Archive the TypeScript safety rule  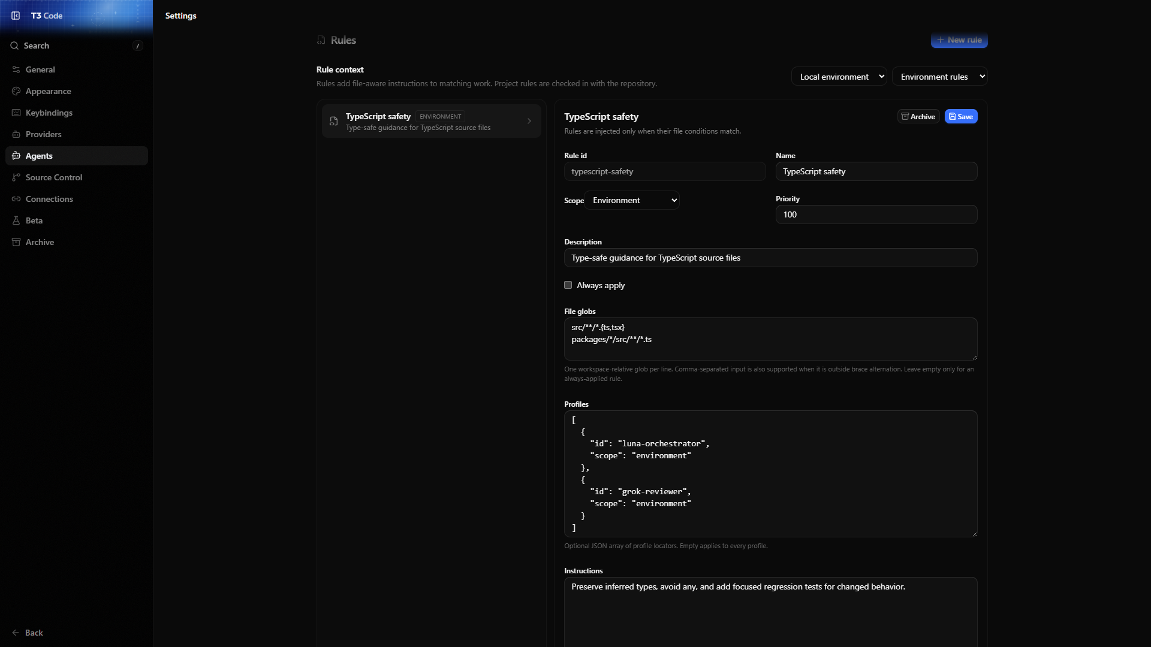click(x=918, y=116)
